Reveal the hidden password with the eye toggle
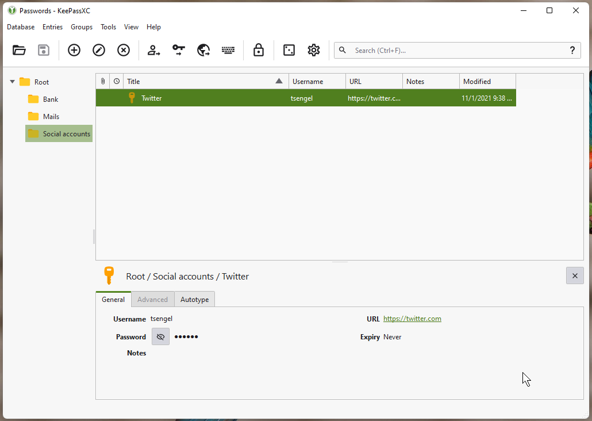This screenshot has height=421, width=592. tap(160, 336)
